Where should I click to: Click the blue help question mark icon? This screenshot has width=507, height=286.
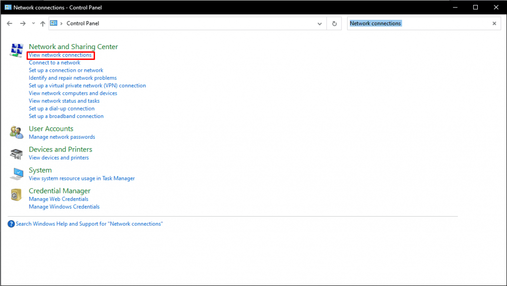tap(11, 224)
